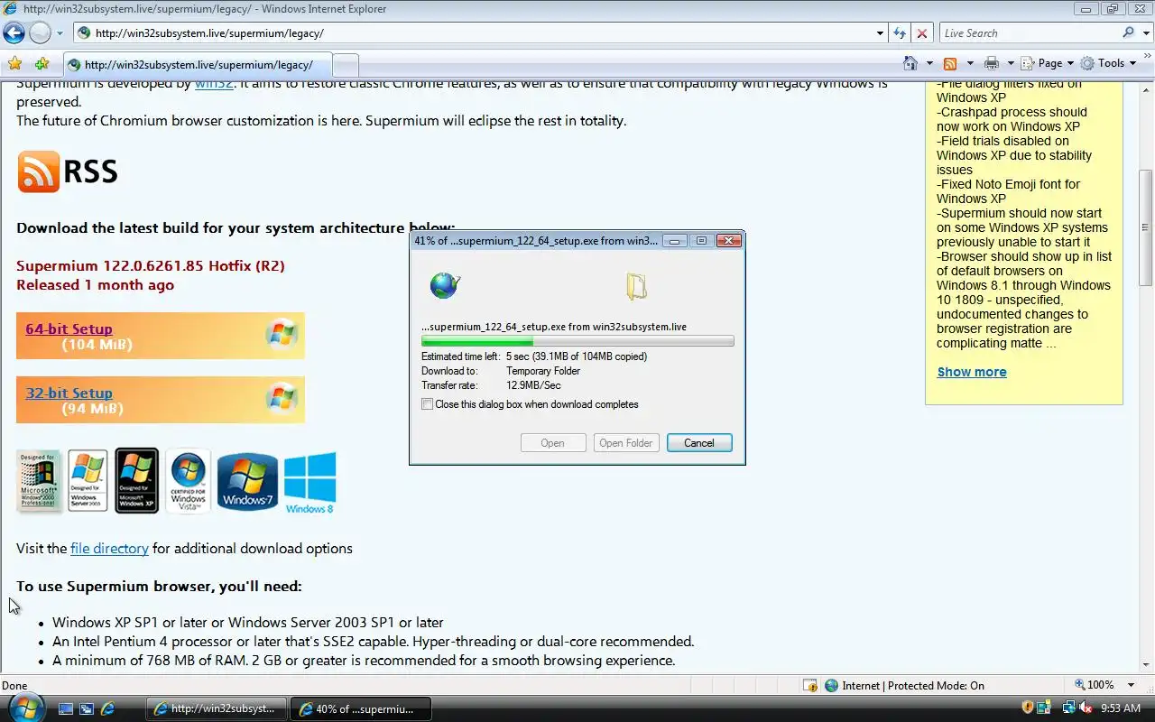The height and width of the screenshot is (722, 1155).
Task: Click the Windows logo on 32-bit banner
Action: tap(282, 398)
